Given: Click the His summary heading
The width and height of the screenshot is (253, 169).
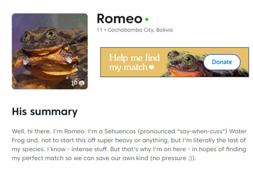Looking at the screenshot, I should coord(44,112).
